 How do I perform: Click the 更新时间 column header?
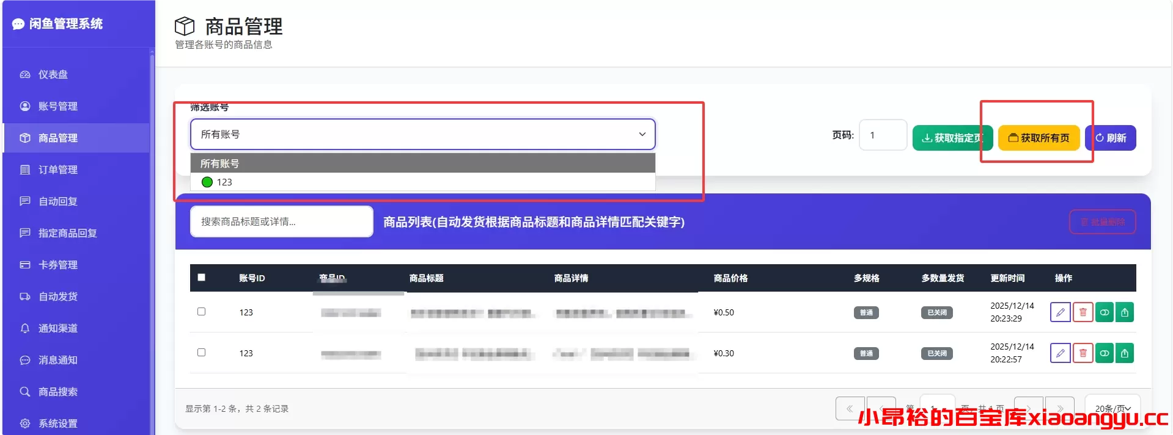(1007, 278)
